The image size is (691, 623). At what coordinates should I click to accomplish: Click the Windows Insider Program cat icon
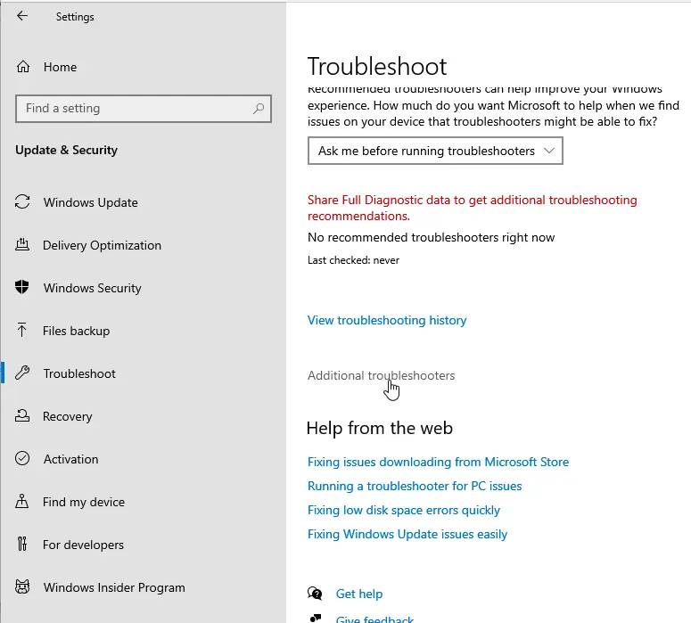pos(22,586)
